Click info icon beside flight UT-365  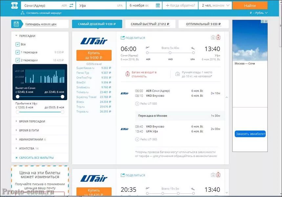[137, 139]
